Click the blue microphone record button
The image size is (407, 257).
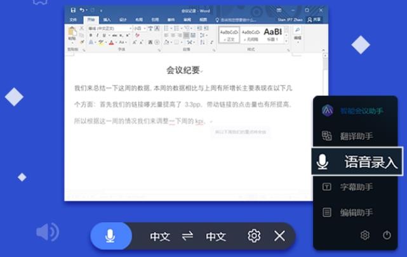[110, 236]
